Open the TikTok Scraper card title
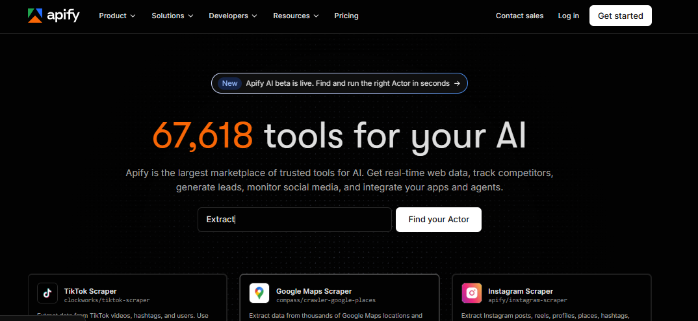The height and width of the screenshot is (321, 698). tap(90, 291)
